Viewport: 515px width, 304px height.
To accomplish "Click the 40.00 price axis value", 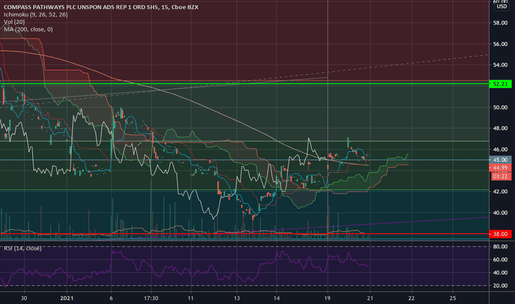I will pos(500,213).
